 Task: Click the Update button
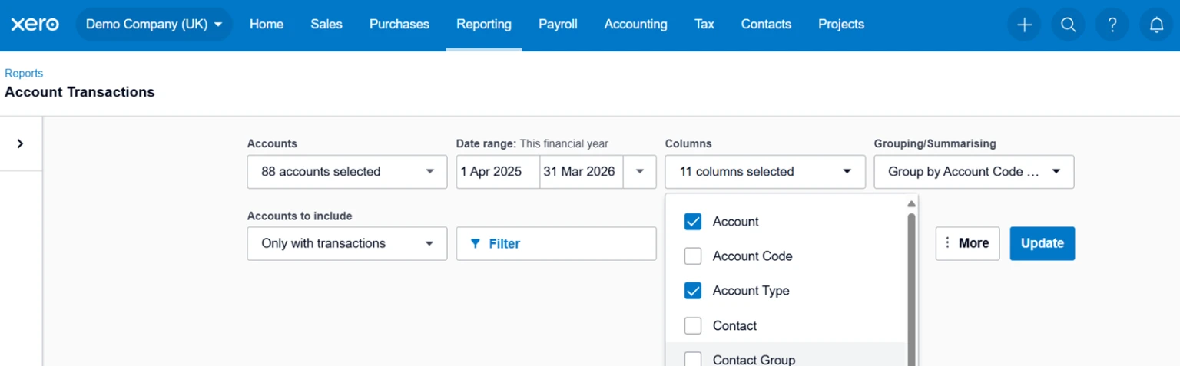pos(1042,243)
